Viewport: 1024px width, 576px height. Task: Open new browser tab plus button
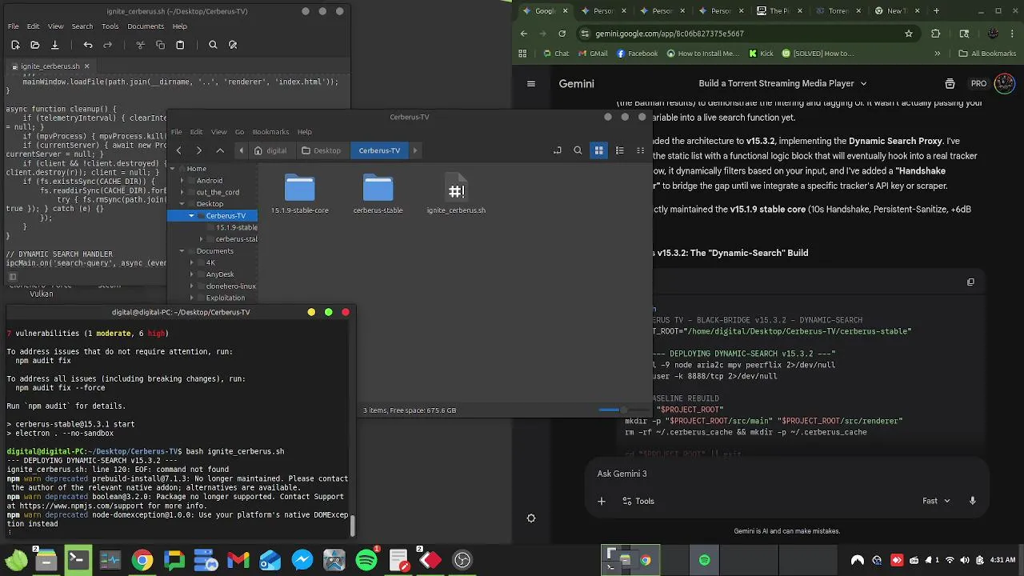(936, 11)
